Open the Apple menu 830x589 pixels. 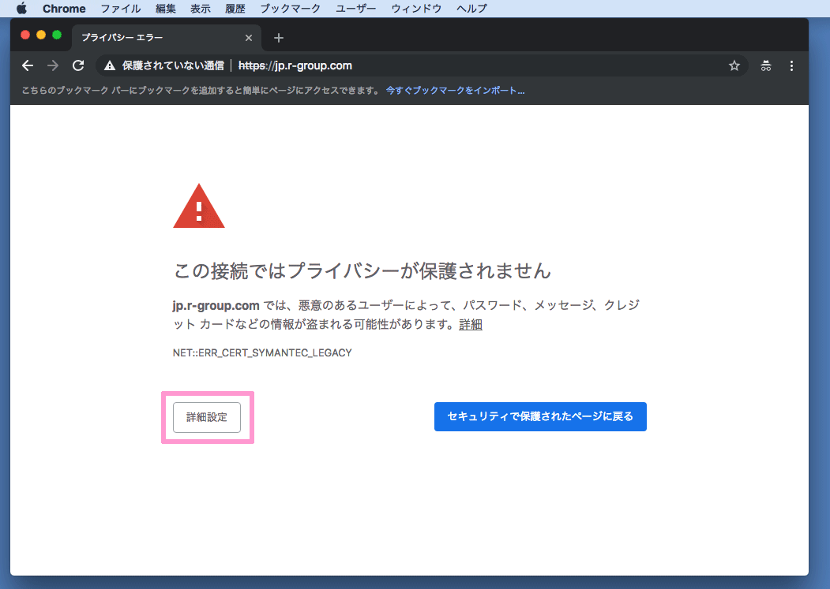pyautogui.click(x=21, y=9)
